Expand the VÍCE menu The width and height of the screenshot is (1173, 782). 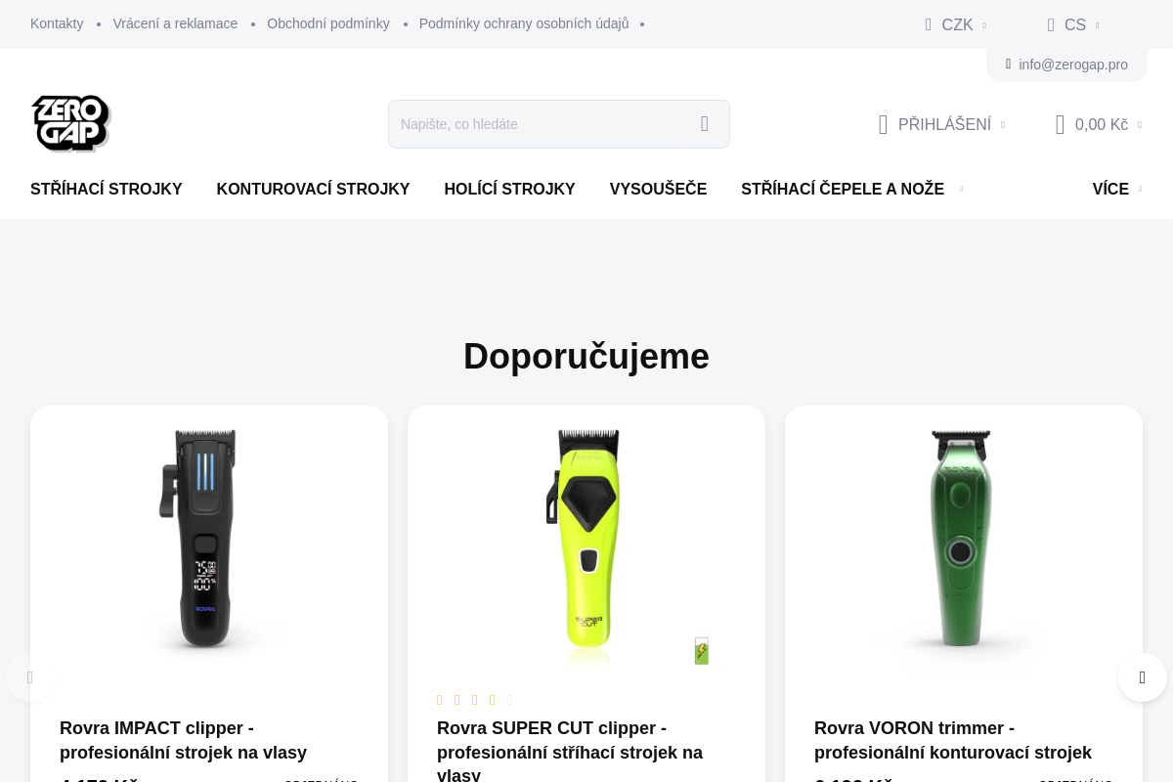click(x=1117, y=190)
